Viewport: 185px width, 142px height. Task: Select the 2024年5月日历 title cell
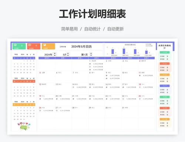[81, 47]
